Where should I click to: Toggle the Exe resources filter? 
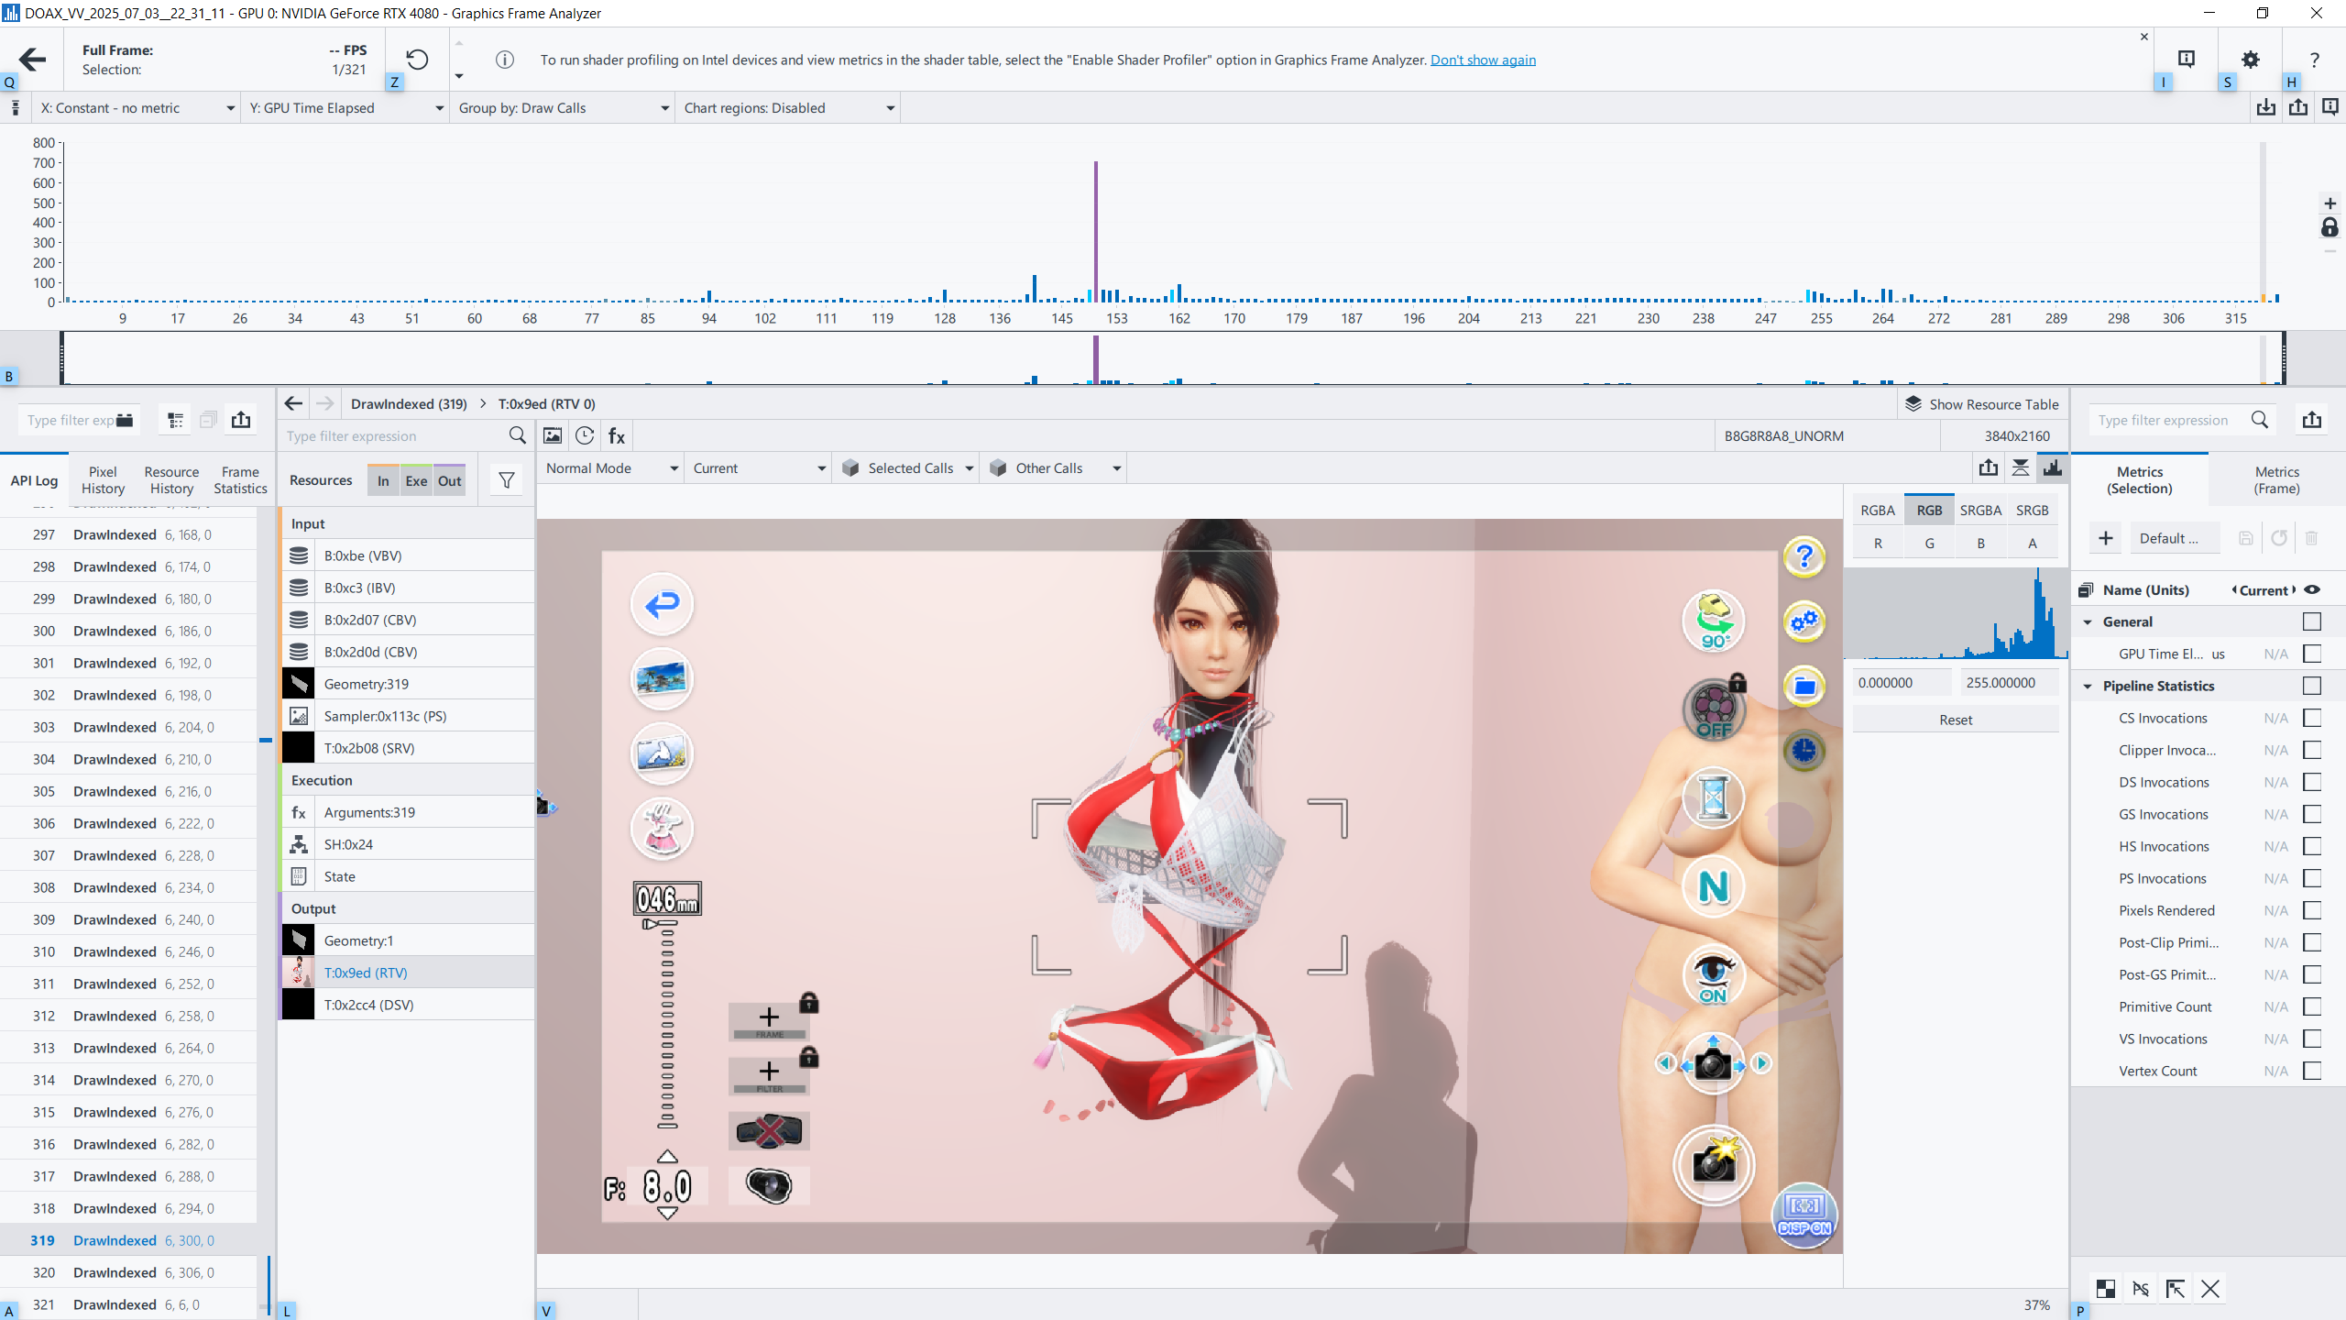(416, 480)
